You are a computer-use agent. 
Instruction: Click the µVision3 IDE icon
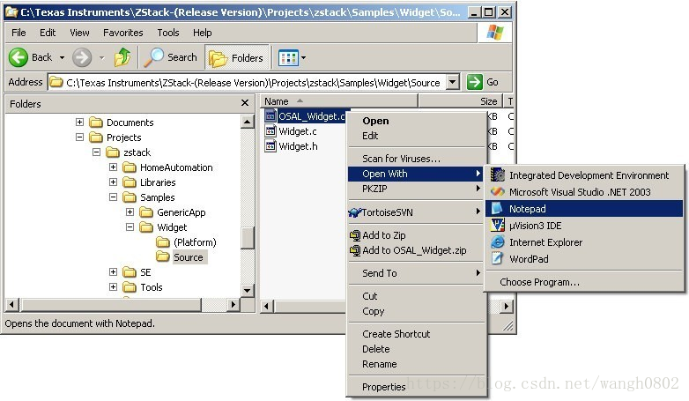tap(498, 225)
